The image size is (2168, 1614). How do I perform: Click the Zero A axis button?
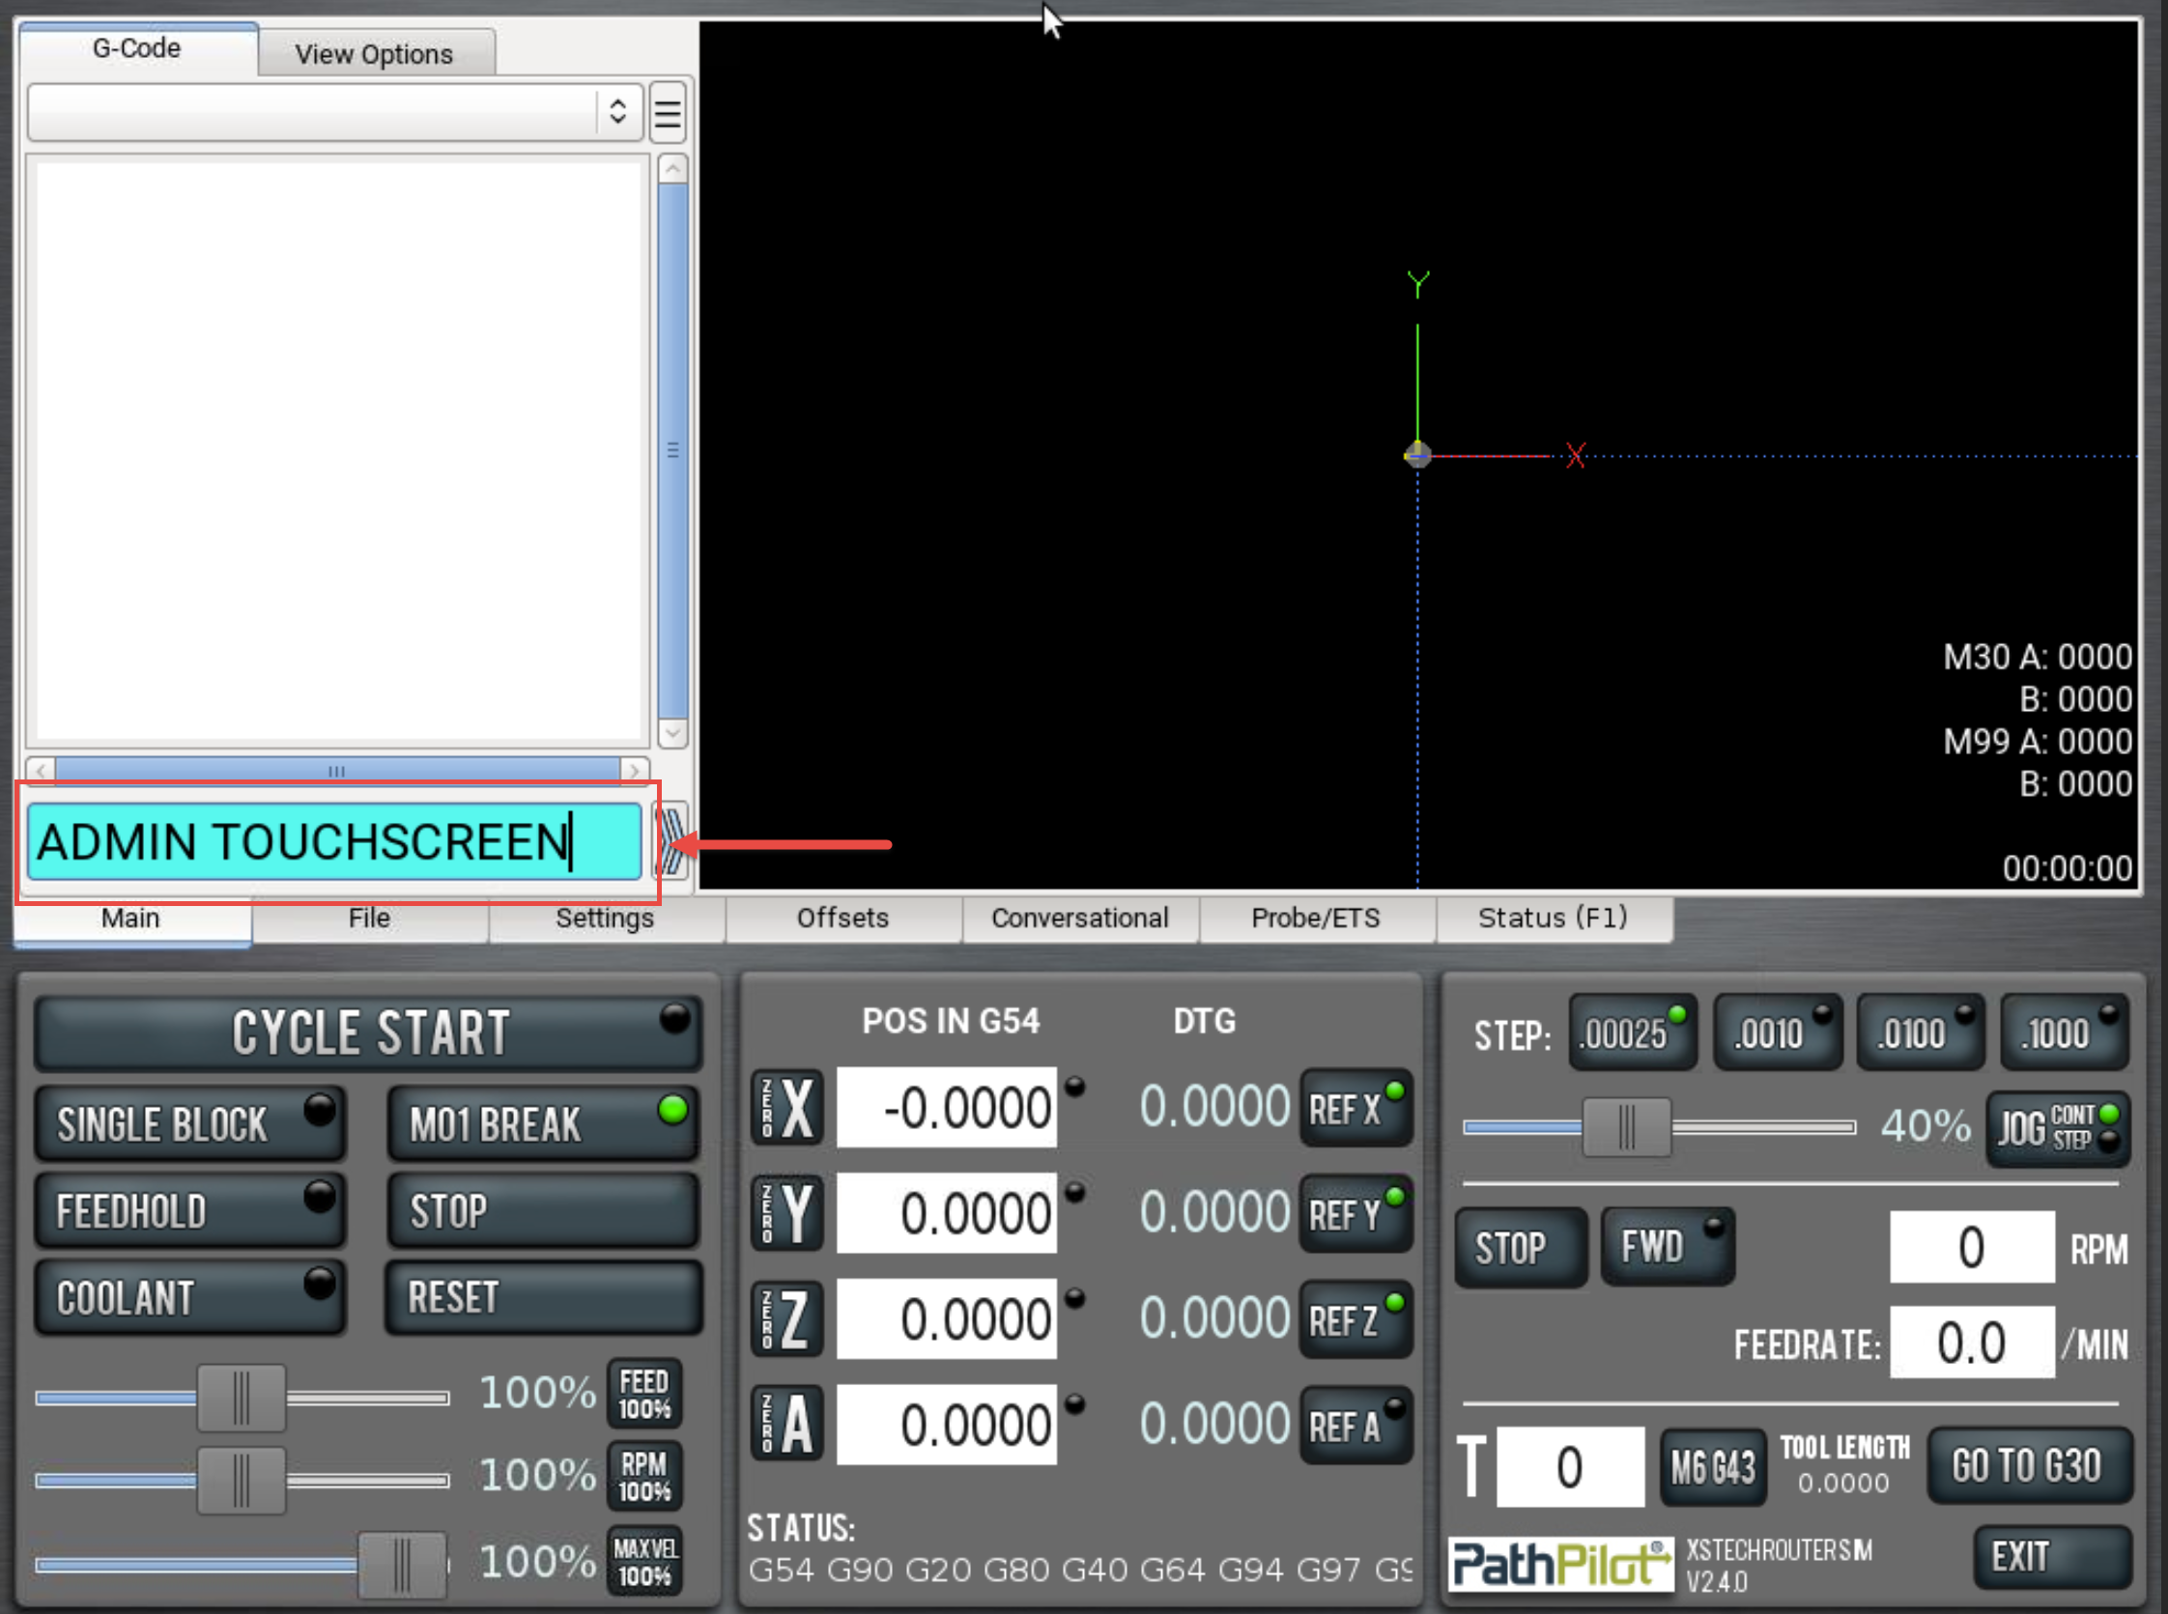tap(786, 1425)
